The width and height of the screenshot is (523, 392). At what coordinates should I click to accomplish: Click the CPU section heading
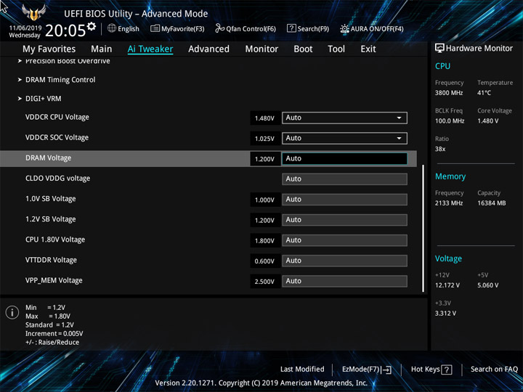[x=442, y=66]
